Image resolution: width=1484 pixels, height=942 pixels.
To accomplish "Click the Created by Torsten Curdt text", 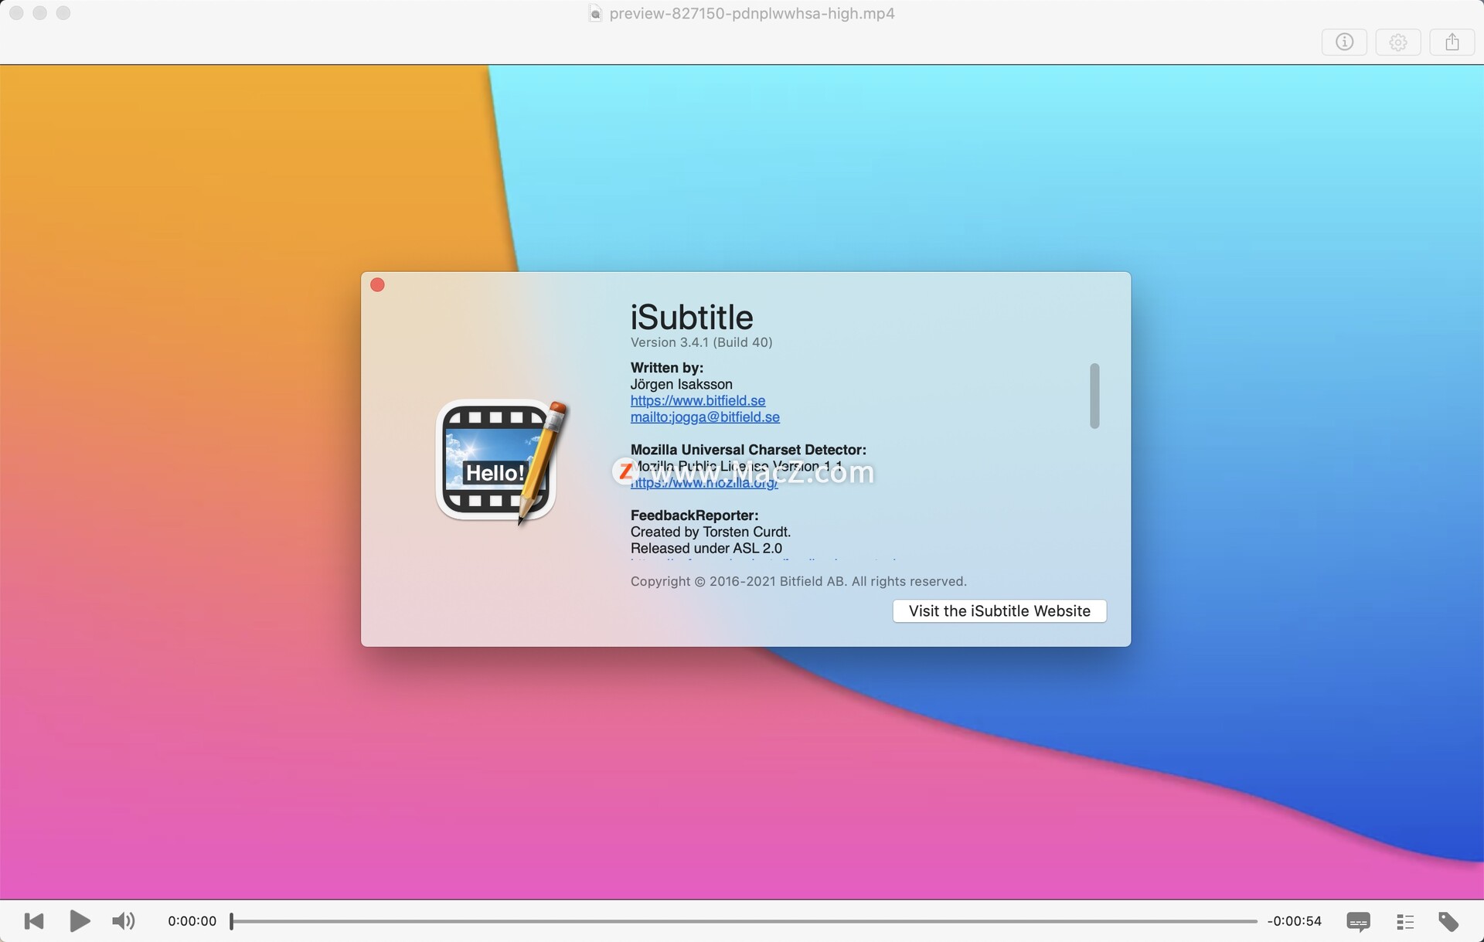I will coord(710,532).
